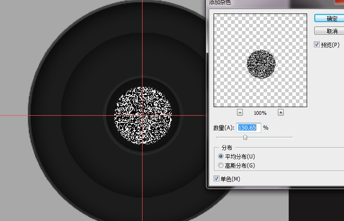Screen dimensions: 344x221
Task: Click the amount slider handle
Action: [245, 137]
